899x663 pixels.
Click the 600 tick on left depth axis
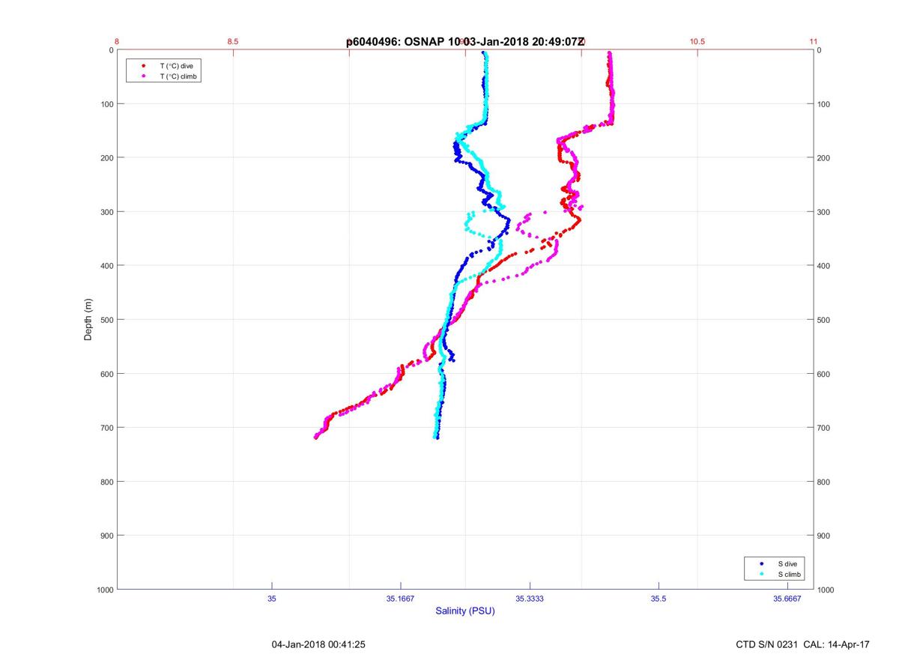pos(106,374)
